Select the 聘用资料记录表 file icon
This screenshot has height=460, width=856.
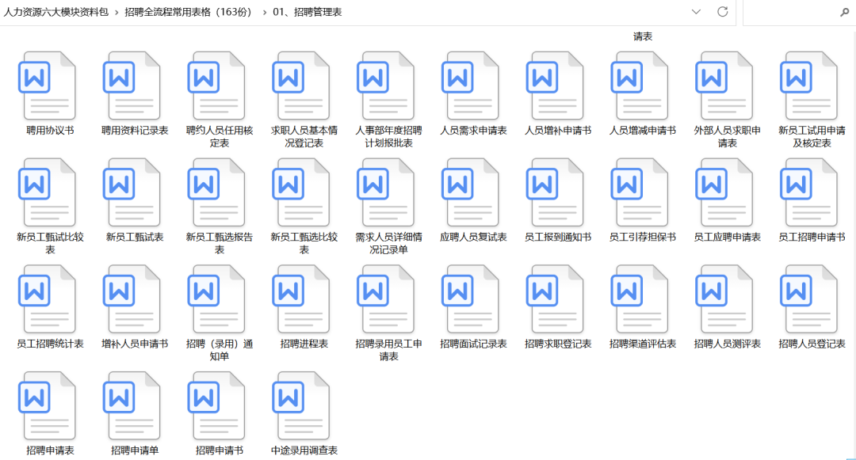pos(132,86)
